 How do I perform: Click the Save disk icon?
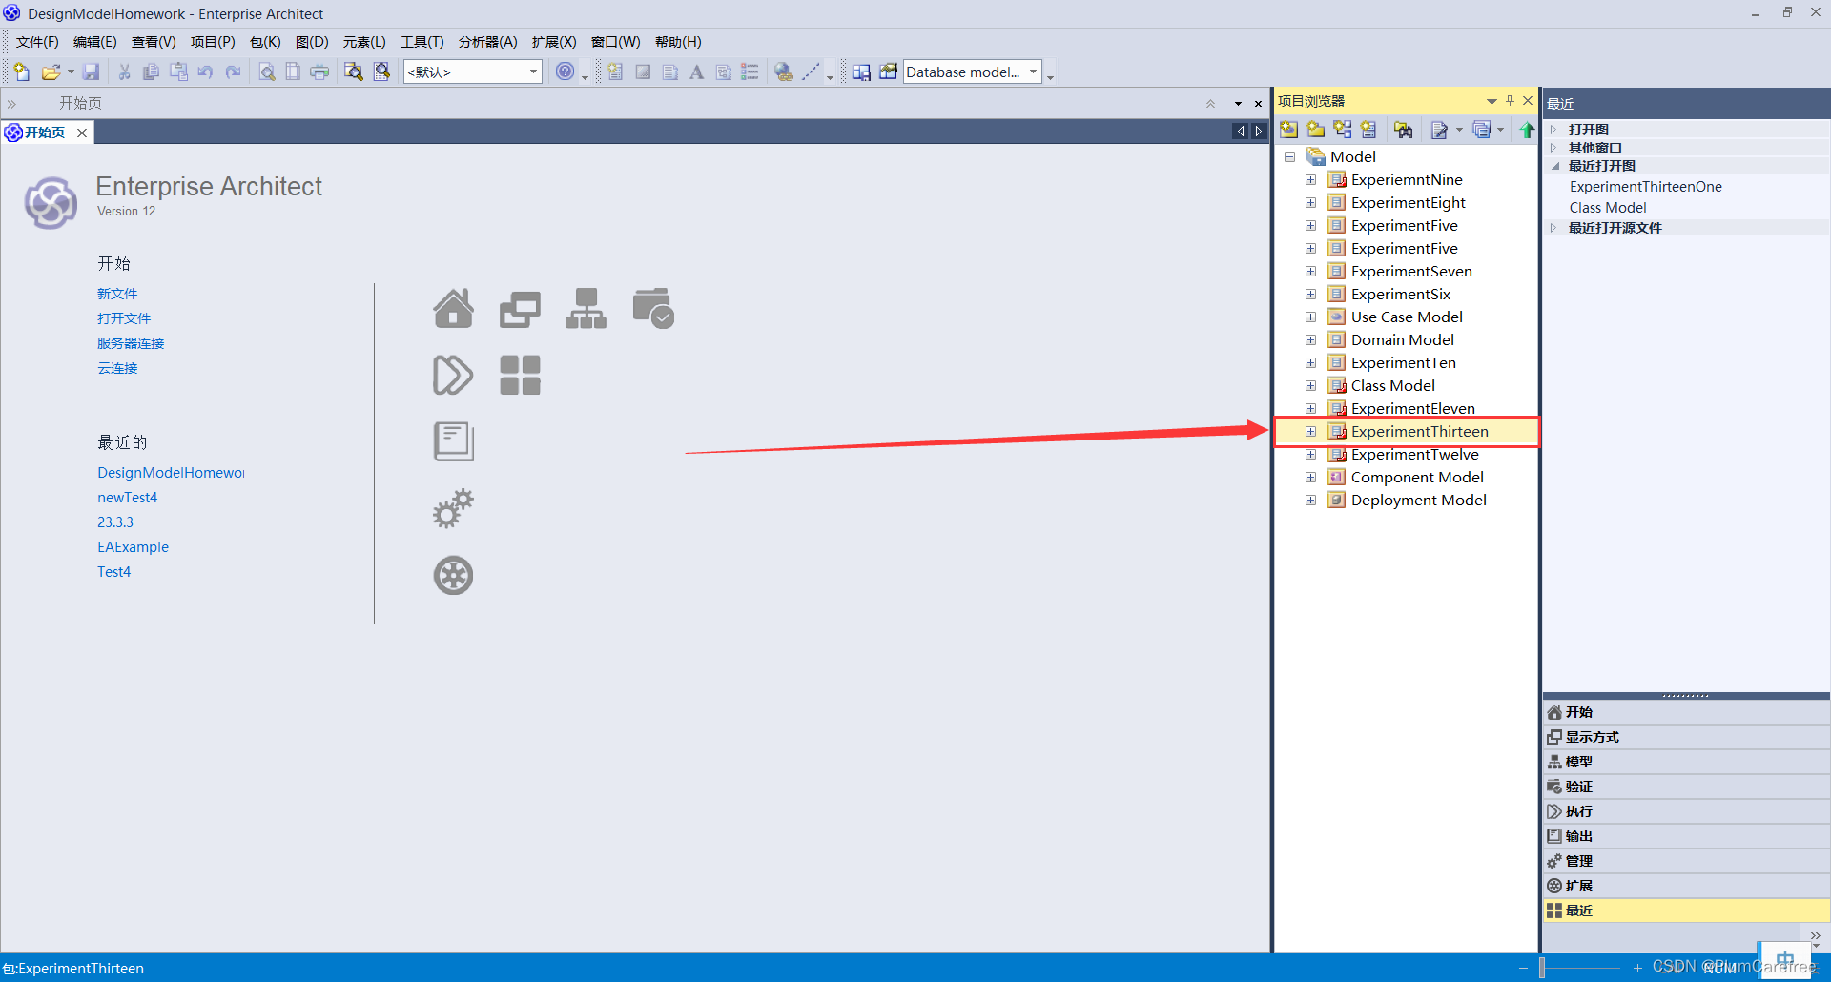point(92,72)
